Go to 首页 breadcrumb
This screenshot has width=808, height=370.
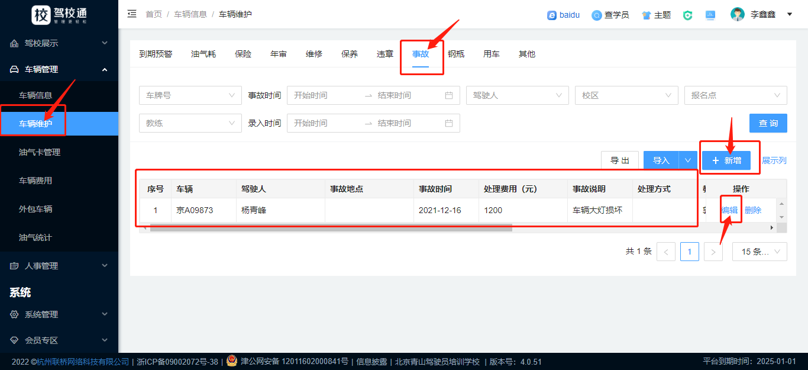[154, 14]
